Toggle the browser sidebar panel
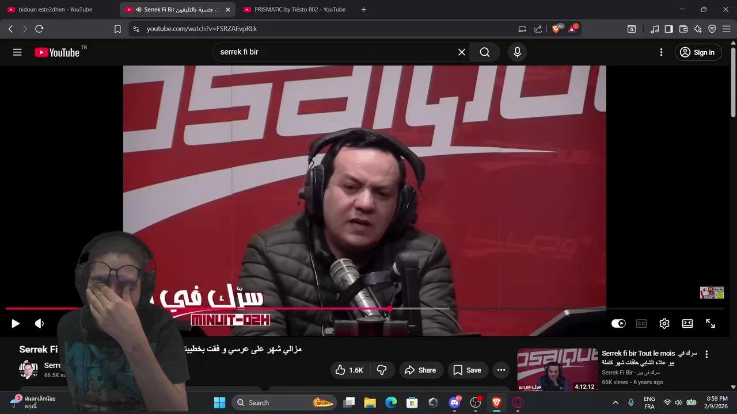This screenshot has height=414, width=737. point(668,29)
